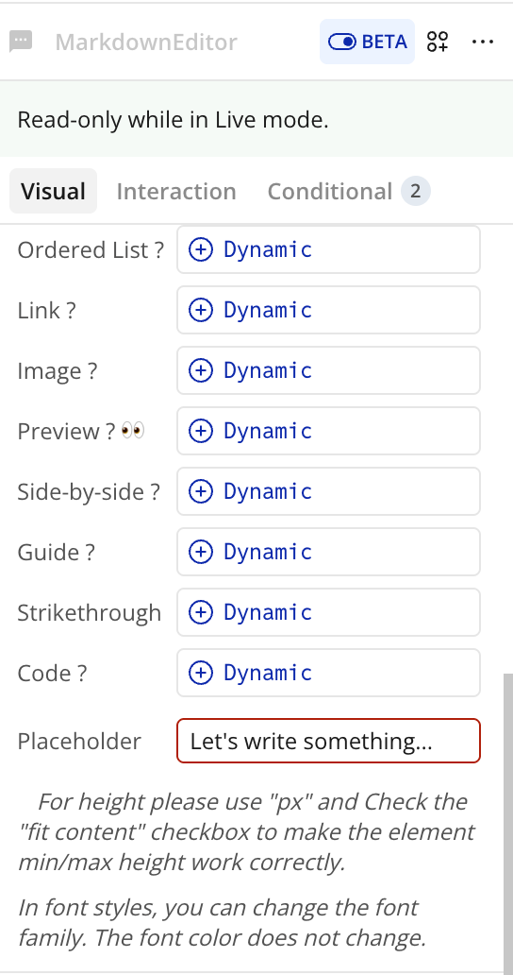Open the three-dots more options menu
The height and width of the screenshot is (975, 513).
(x=483, y=42)
